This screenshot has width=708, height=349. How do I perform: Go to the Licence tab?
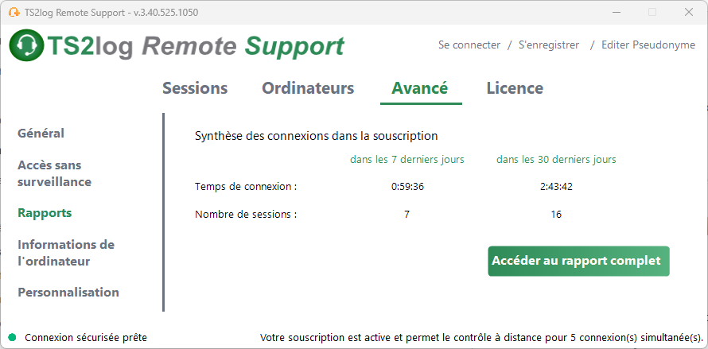(515, 88)
